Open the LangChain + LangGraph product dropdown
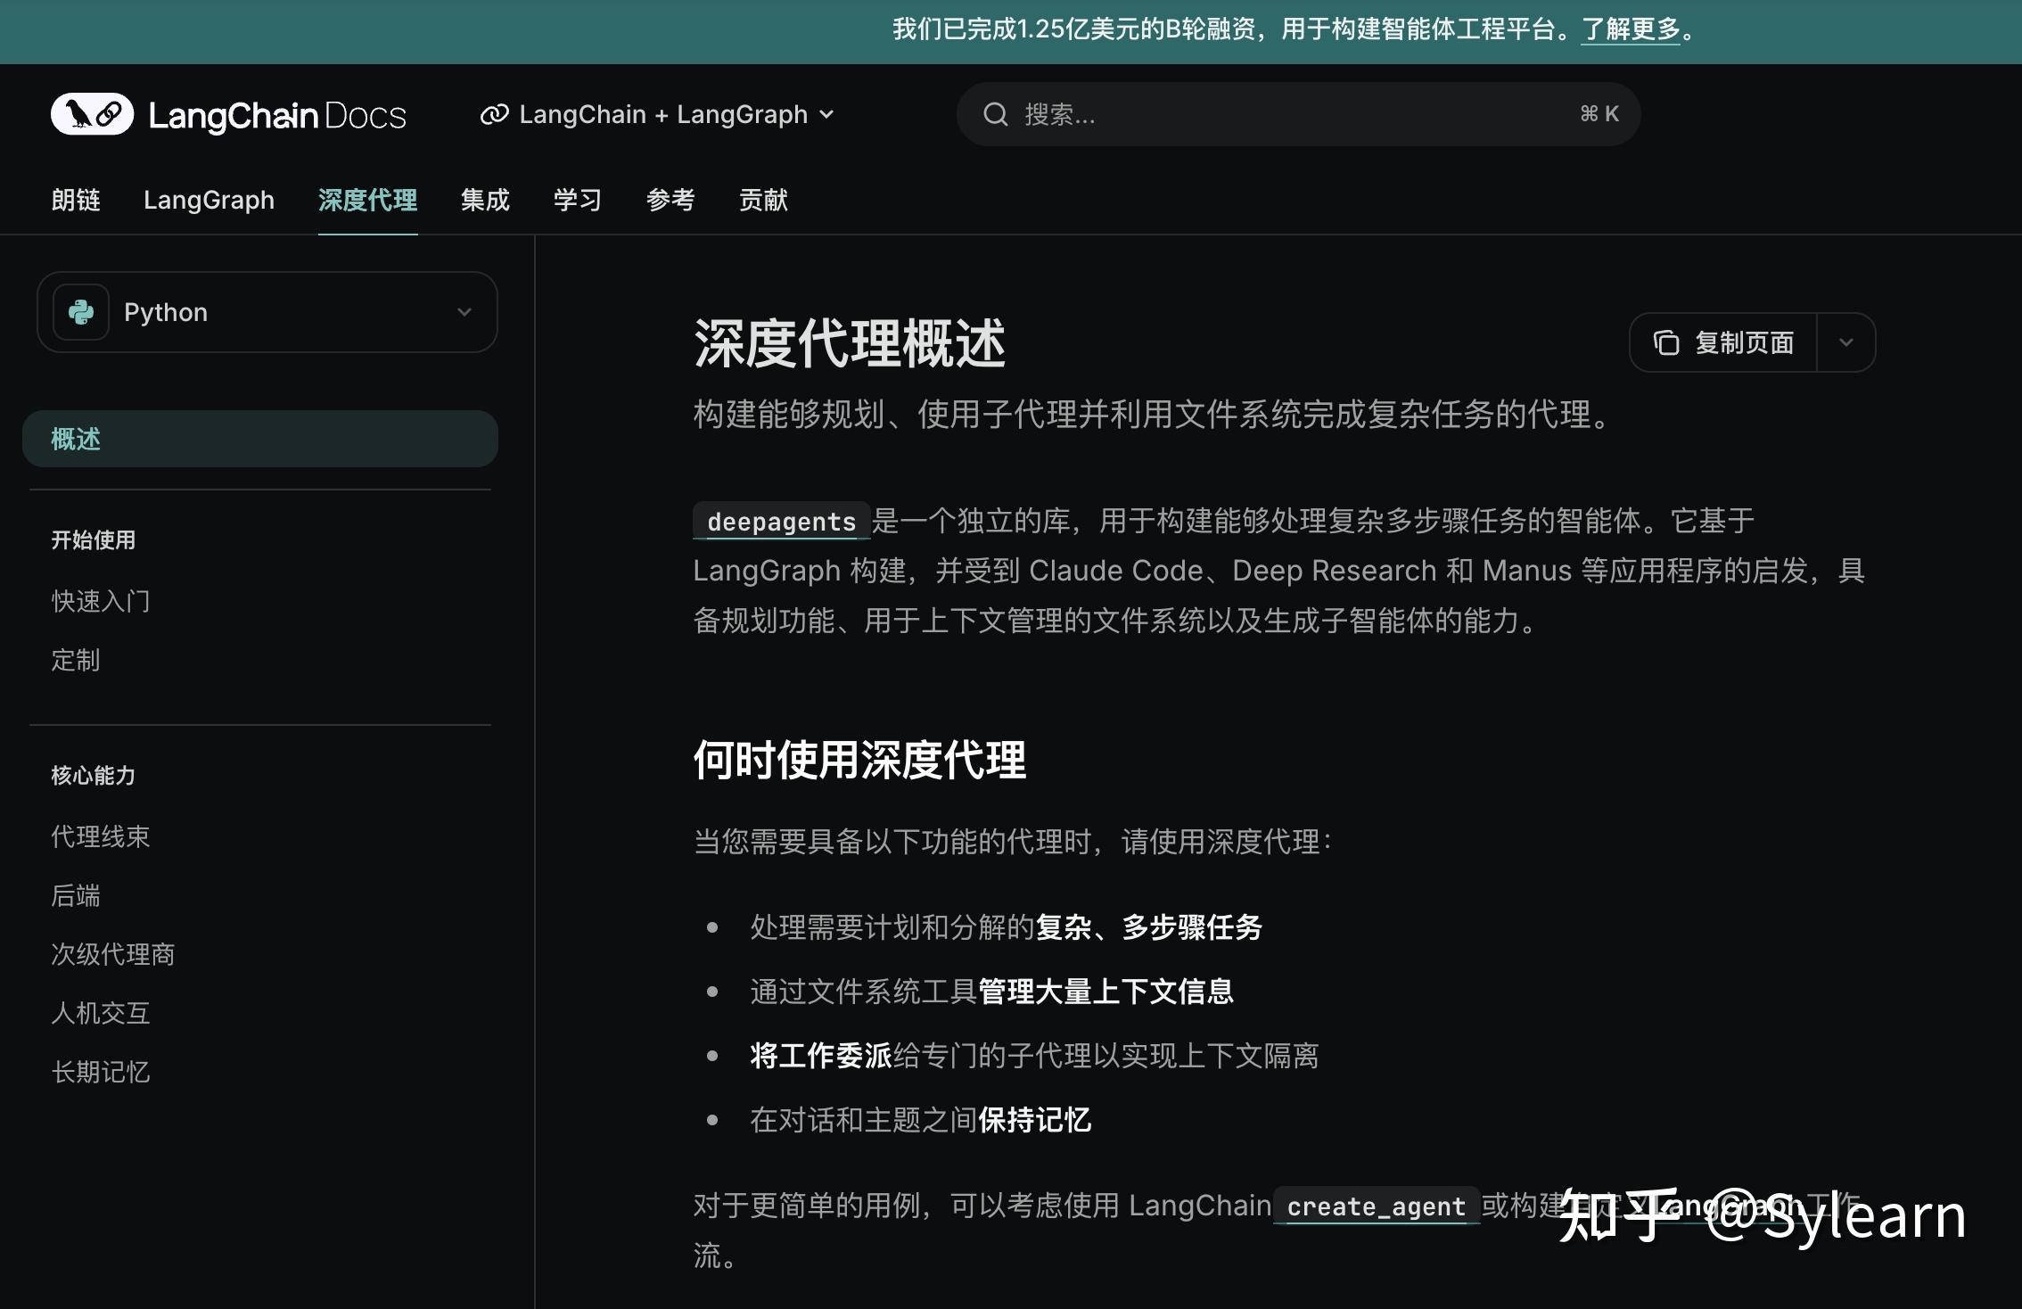The height and width of the screenshot is (1309, 2022). pyautogui.click(x=657, y=114)
